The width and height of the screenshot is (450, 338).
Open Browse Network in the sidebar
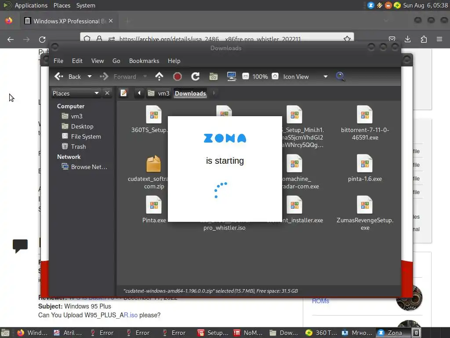[x=85, y=167]
